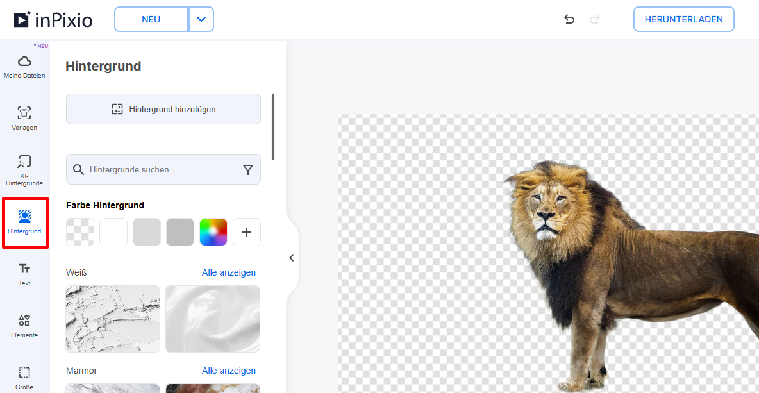Select the lion image on canvas
The width and height of the screenshot is (759, 393).
(631, 276)
